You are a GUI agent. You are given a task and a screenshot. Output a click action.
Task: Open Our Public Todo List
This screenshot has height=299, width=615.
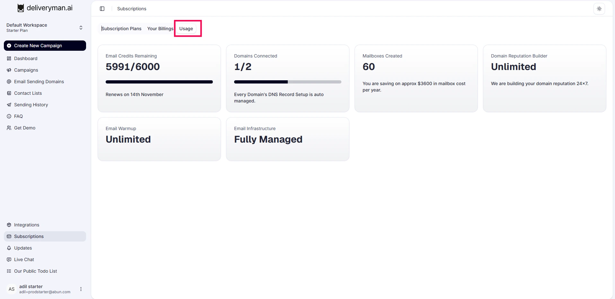(x=35, y=271)
